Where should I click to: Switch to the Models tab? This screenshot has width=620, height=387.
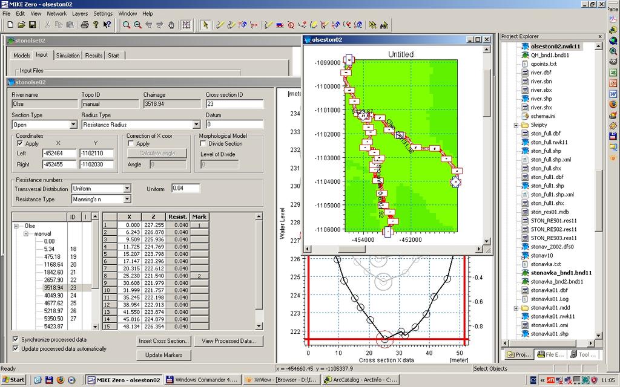pyautogui.click(x=22, y=56)
